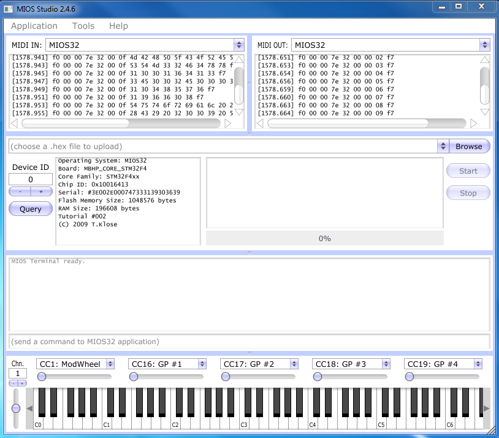Open the Application menu
This screenshot has height=438, width=499.
[x=34, y=26]
